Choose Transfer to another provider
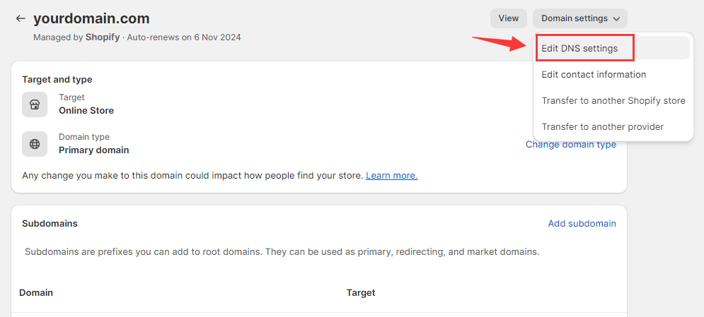The height and width of the screenshot is (317, 704). [602, 126]
